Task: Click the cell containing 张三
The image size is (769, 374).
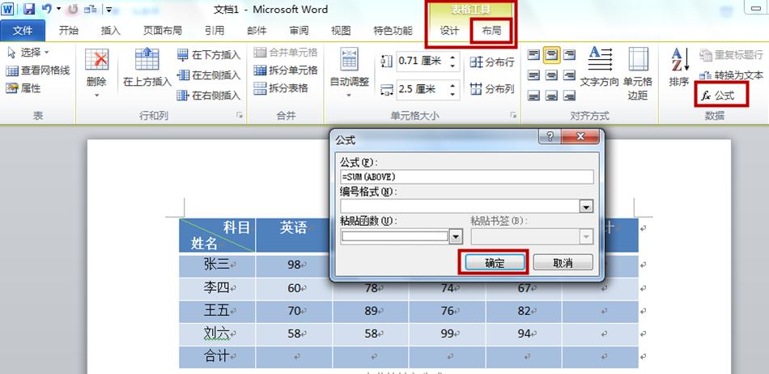Action: click(217, 266)
